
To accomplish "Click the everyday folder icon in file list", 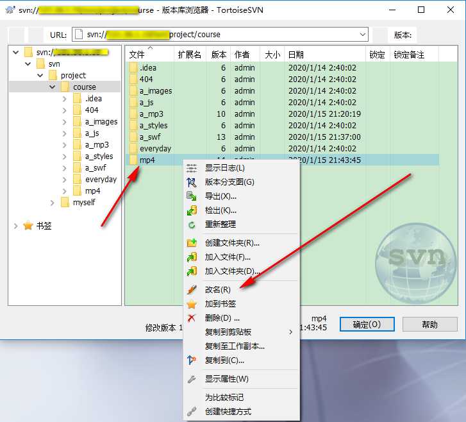I will pyautogui.click(x=133, y=148).
